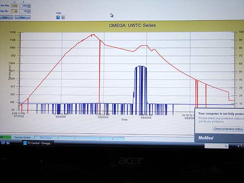Click the second quick launch taskbar icon
The image size is (244, 183).
[8, 143]
